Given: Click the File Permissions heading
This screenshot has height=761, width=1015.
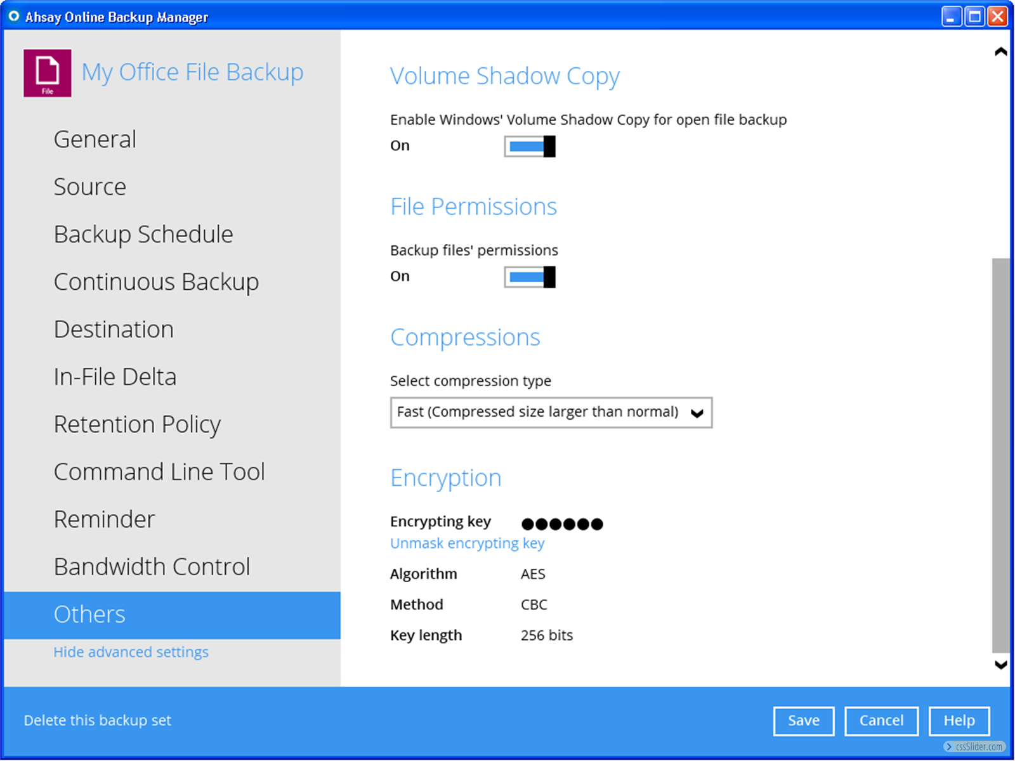Looking at the screenshot, I should click(x=473, y=207).
